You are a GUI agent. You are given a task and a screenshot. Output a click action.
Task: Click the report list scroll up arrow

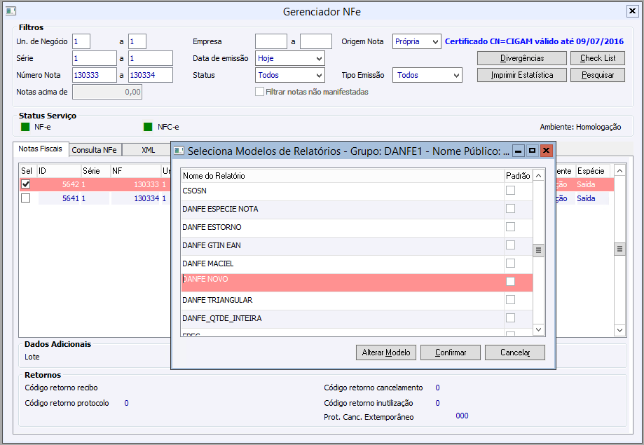coord(538,176)
